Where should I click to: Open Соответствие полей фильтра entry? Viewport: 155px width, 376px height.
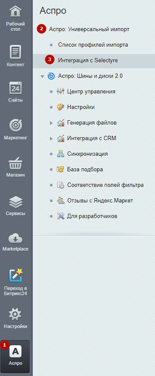(x=105, y=185)
